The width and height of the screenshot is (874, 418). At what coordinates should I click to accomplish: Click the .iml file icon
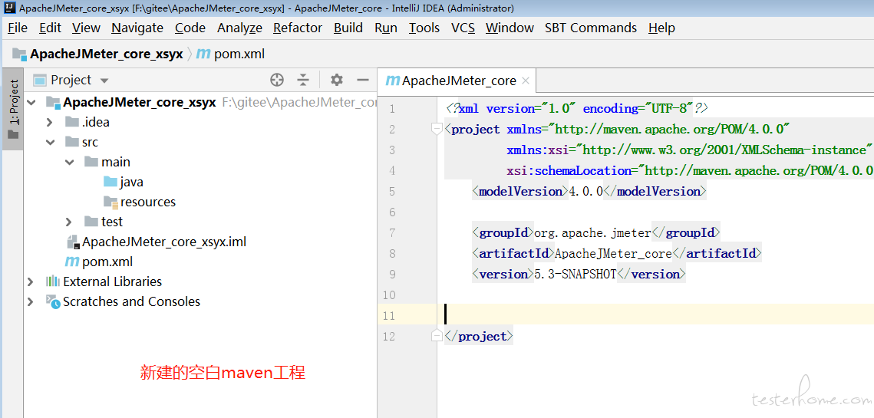pos(73,242)
